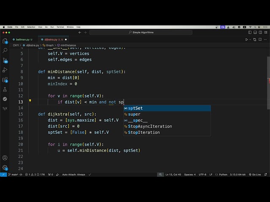Go back with the left arrow

80,32
